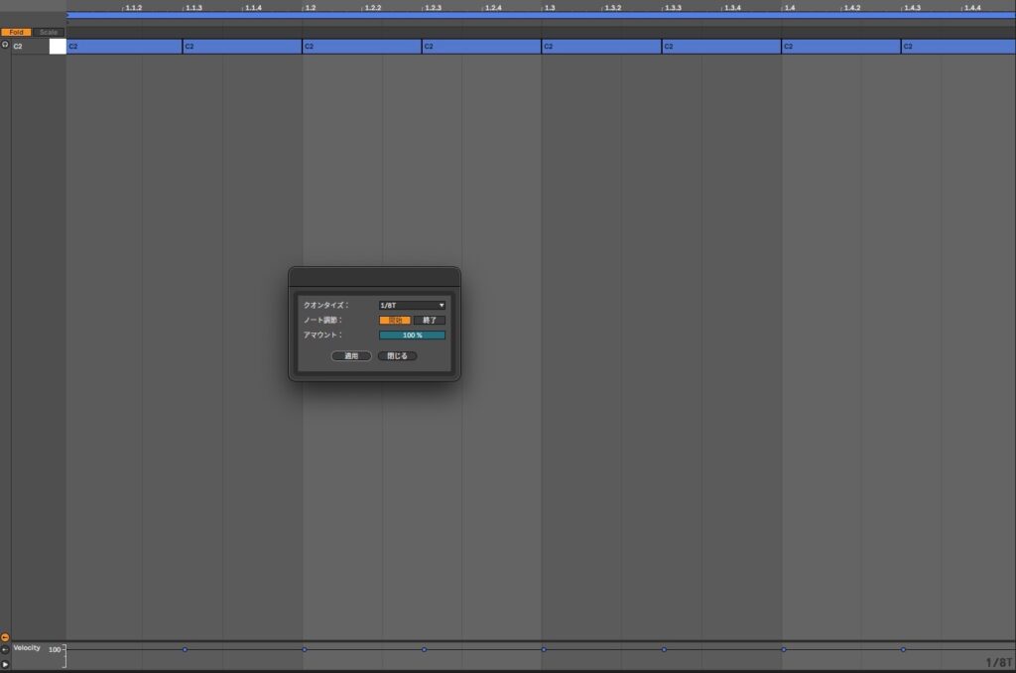Click the headphone MIDI preview icon

pyautogui.click(x=5, y=45)
